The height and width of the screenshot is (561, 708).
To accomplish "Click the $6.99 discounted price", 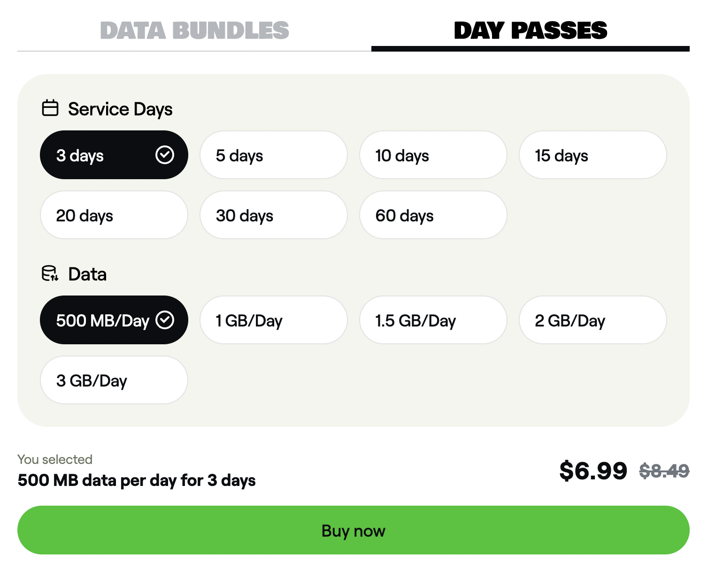I will 593,470.
